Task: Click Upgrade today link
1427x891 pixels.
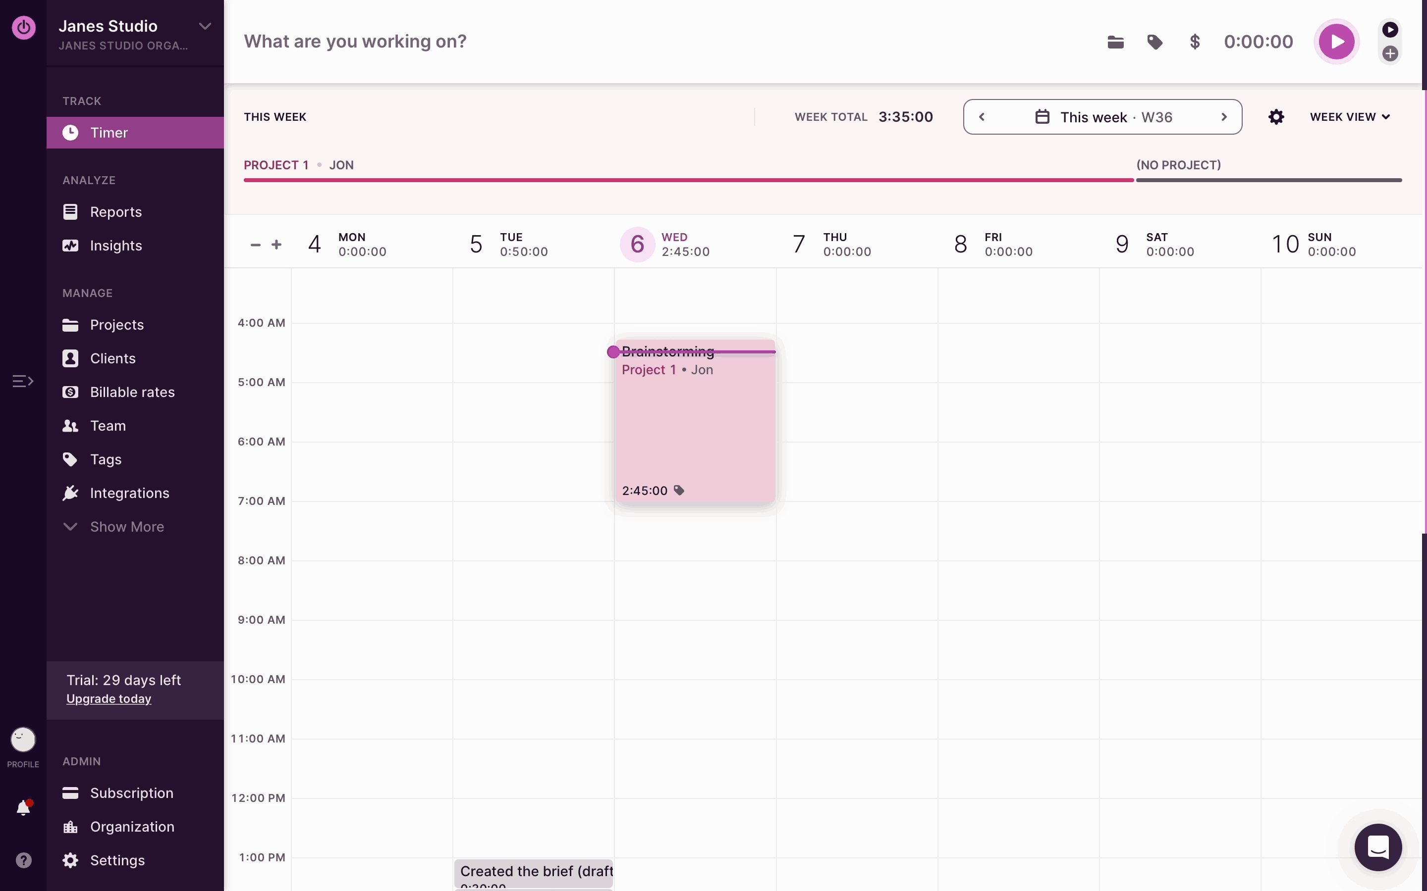Action: click(109, 699)
